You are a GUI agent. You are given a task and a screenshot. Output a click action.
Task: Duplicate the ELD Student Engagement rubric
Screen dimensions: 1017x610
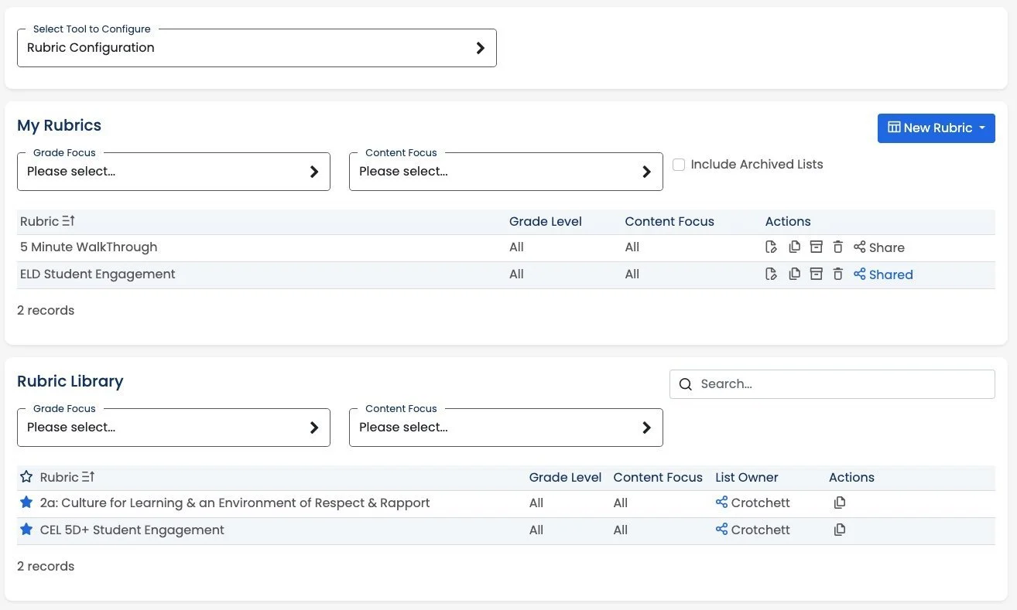(x=794, y=274)
